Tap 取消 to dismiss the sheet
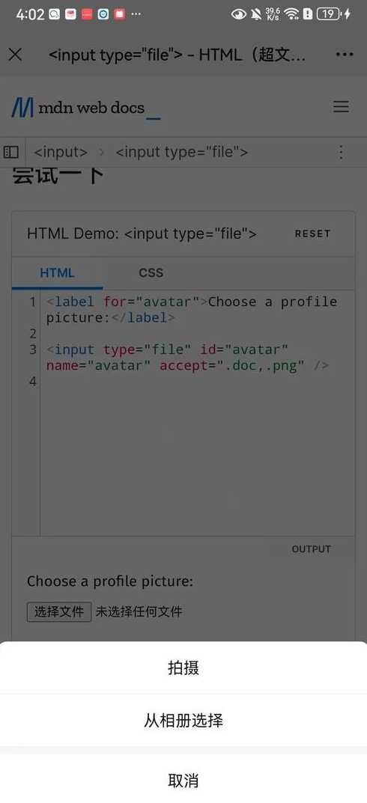 183,781
